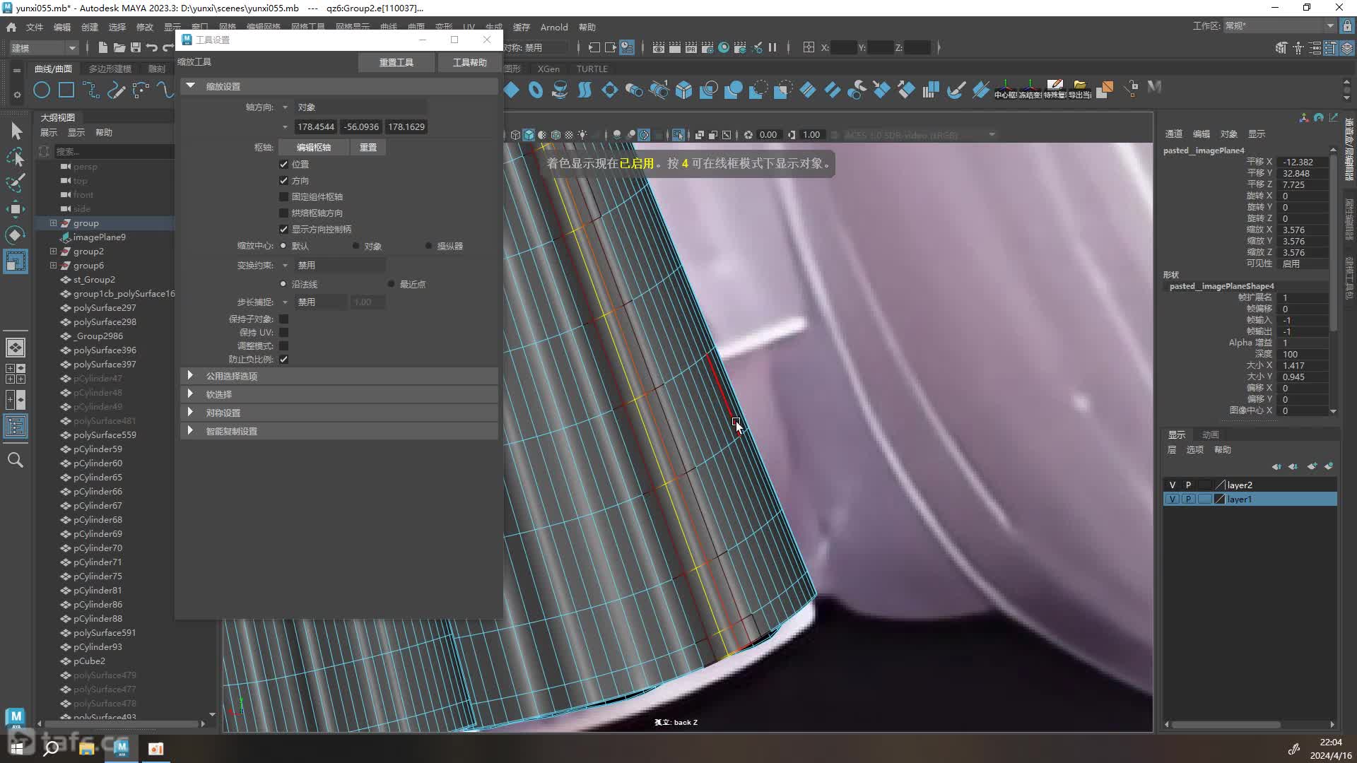The width and height of the screenshot is (1357, 763).
Task: Click the NURBS square shelf icon
Action: coord(66,90)
